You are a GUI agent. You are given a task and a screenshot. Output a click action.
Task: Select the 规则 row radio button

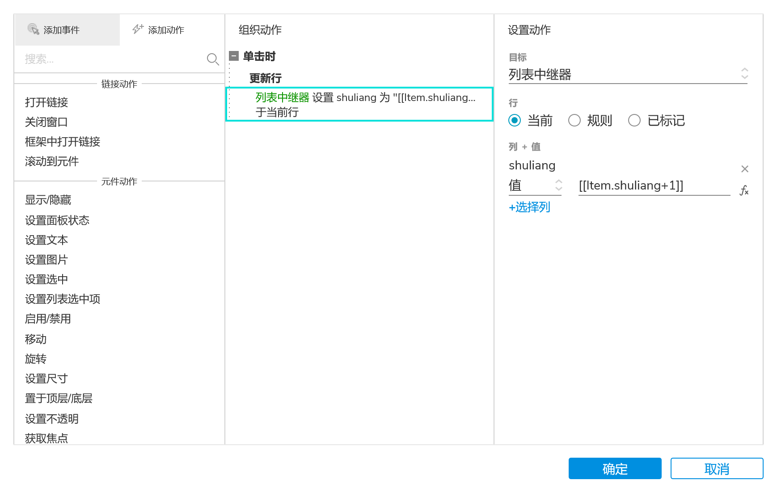point(574,120)
